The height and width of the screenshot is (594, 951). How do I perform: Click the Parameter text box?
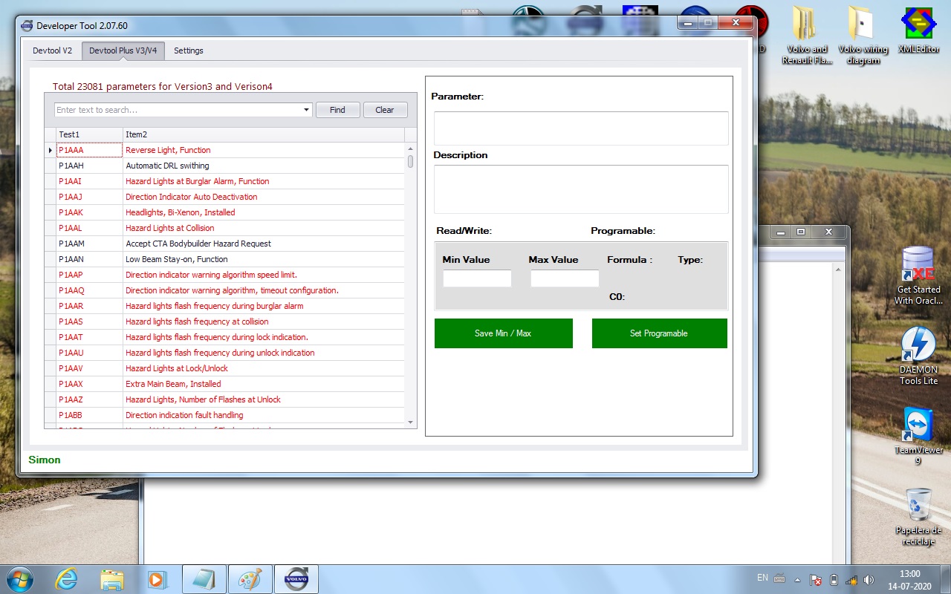click(x=581, y=128)
